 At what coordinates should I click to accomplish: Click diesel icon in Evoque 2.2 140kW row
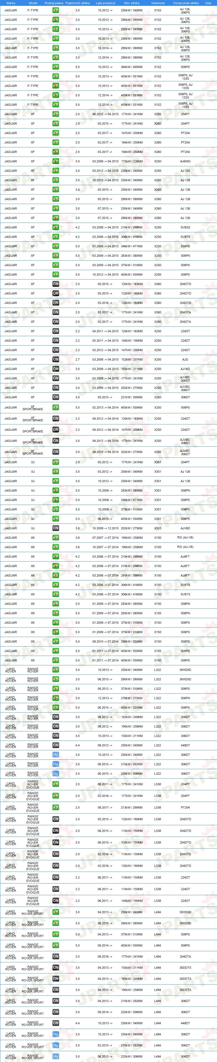(x=55, y=901)
